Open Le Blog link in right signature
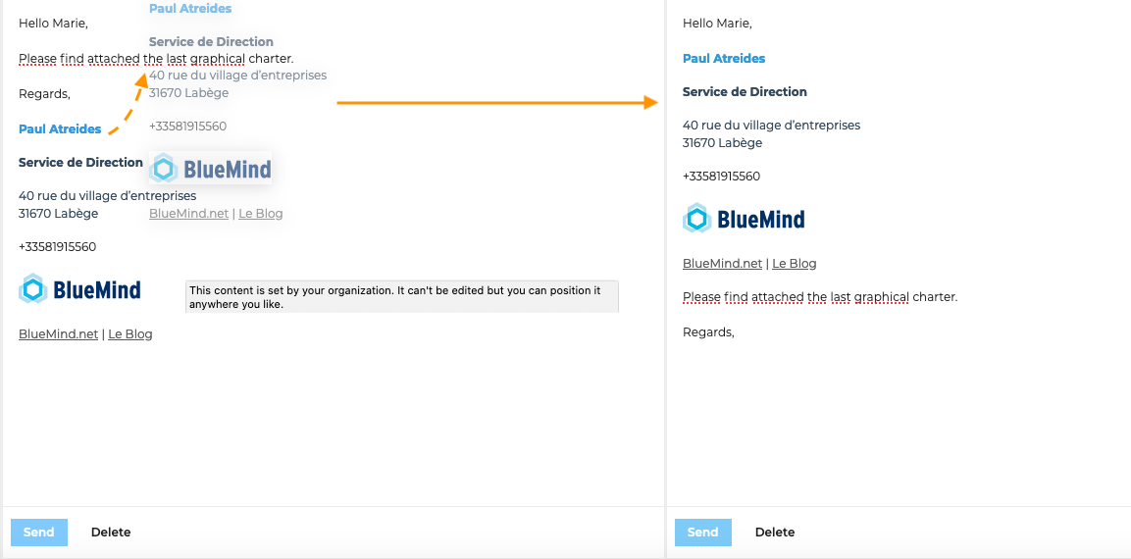Viewport: 1131px width, 559px height. click(795, 263)
